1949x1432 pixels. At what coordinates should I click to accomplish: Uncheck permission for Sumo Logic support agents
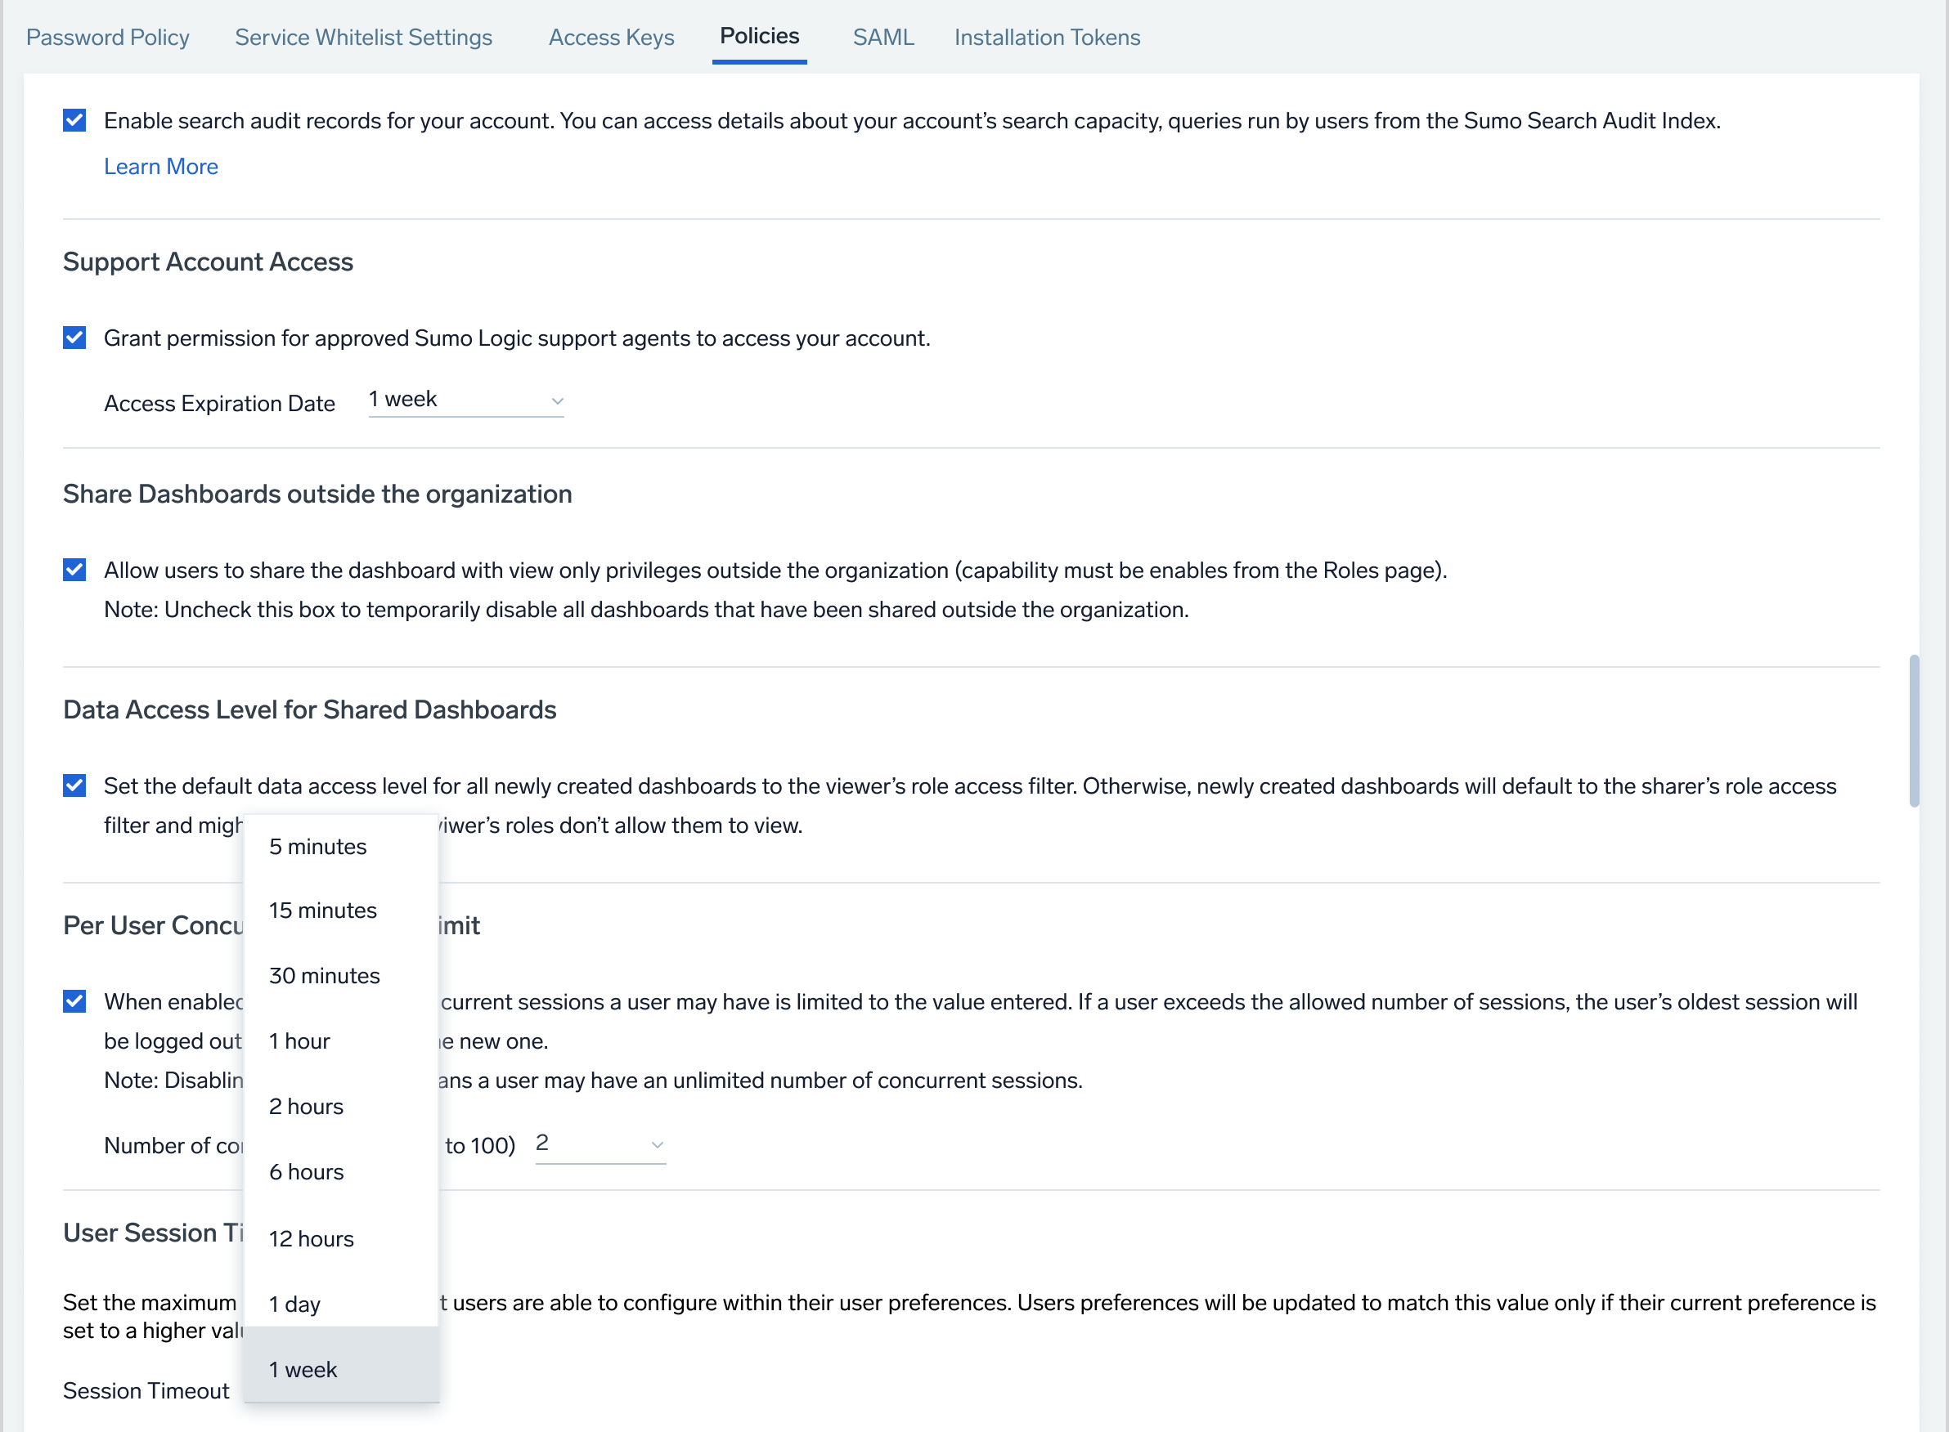tap(74, 338)
